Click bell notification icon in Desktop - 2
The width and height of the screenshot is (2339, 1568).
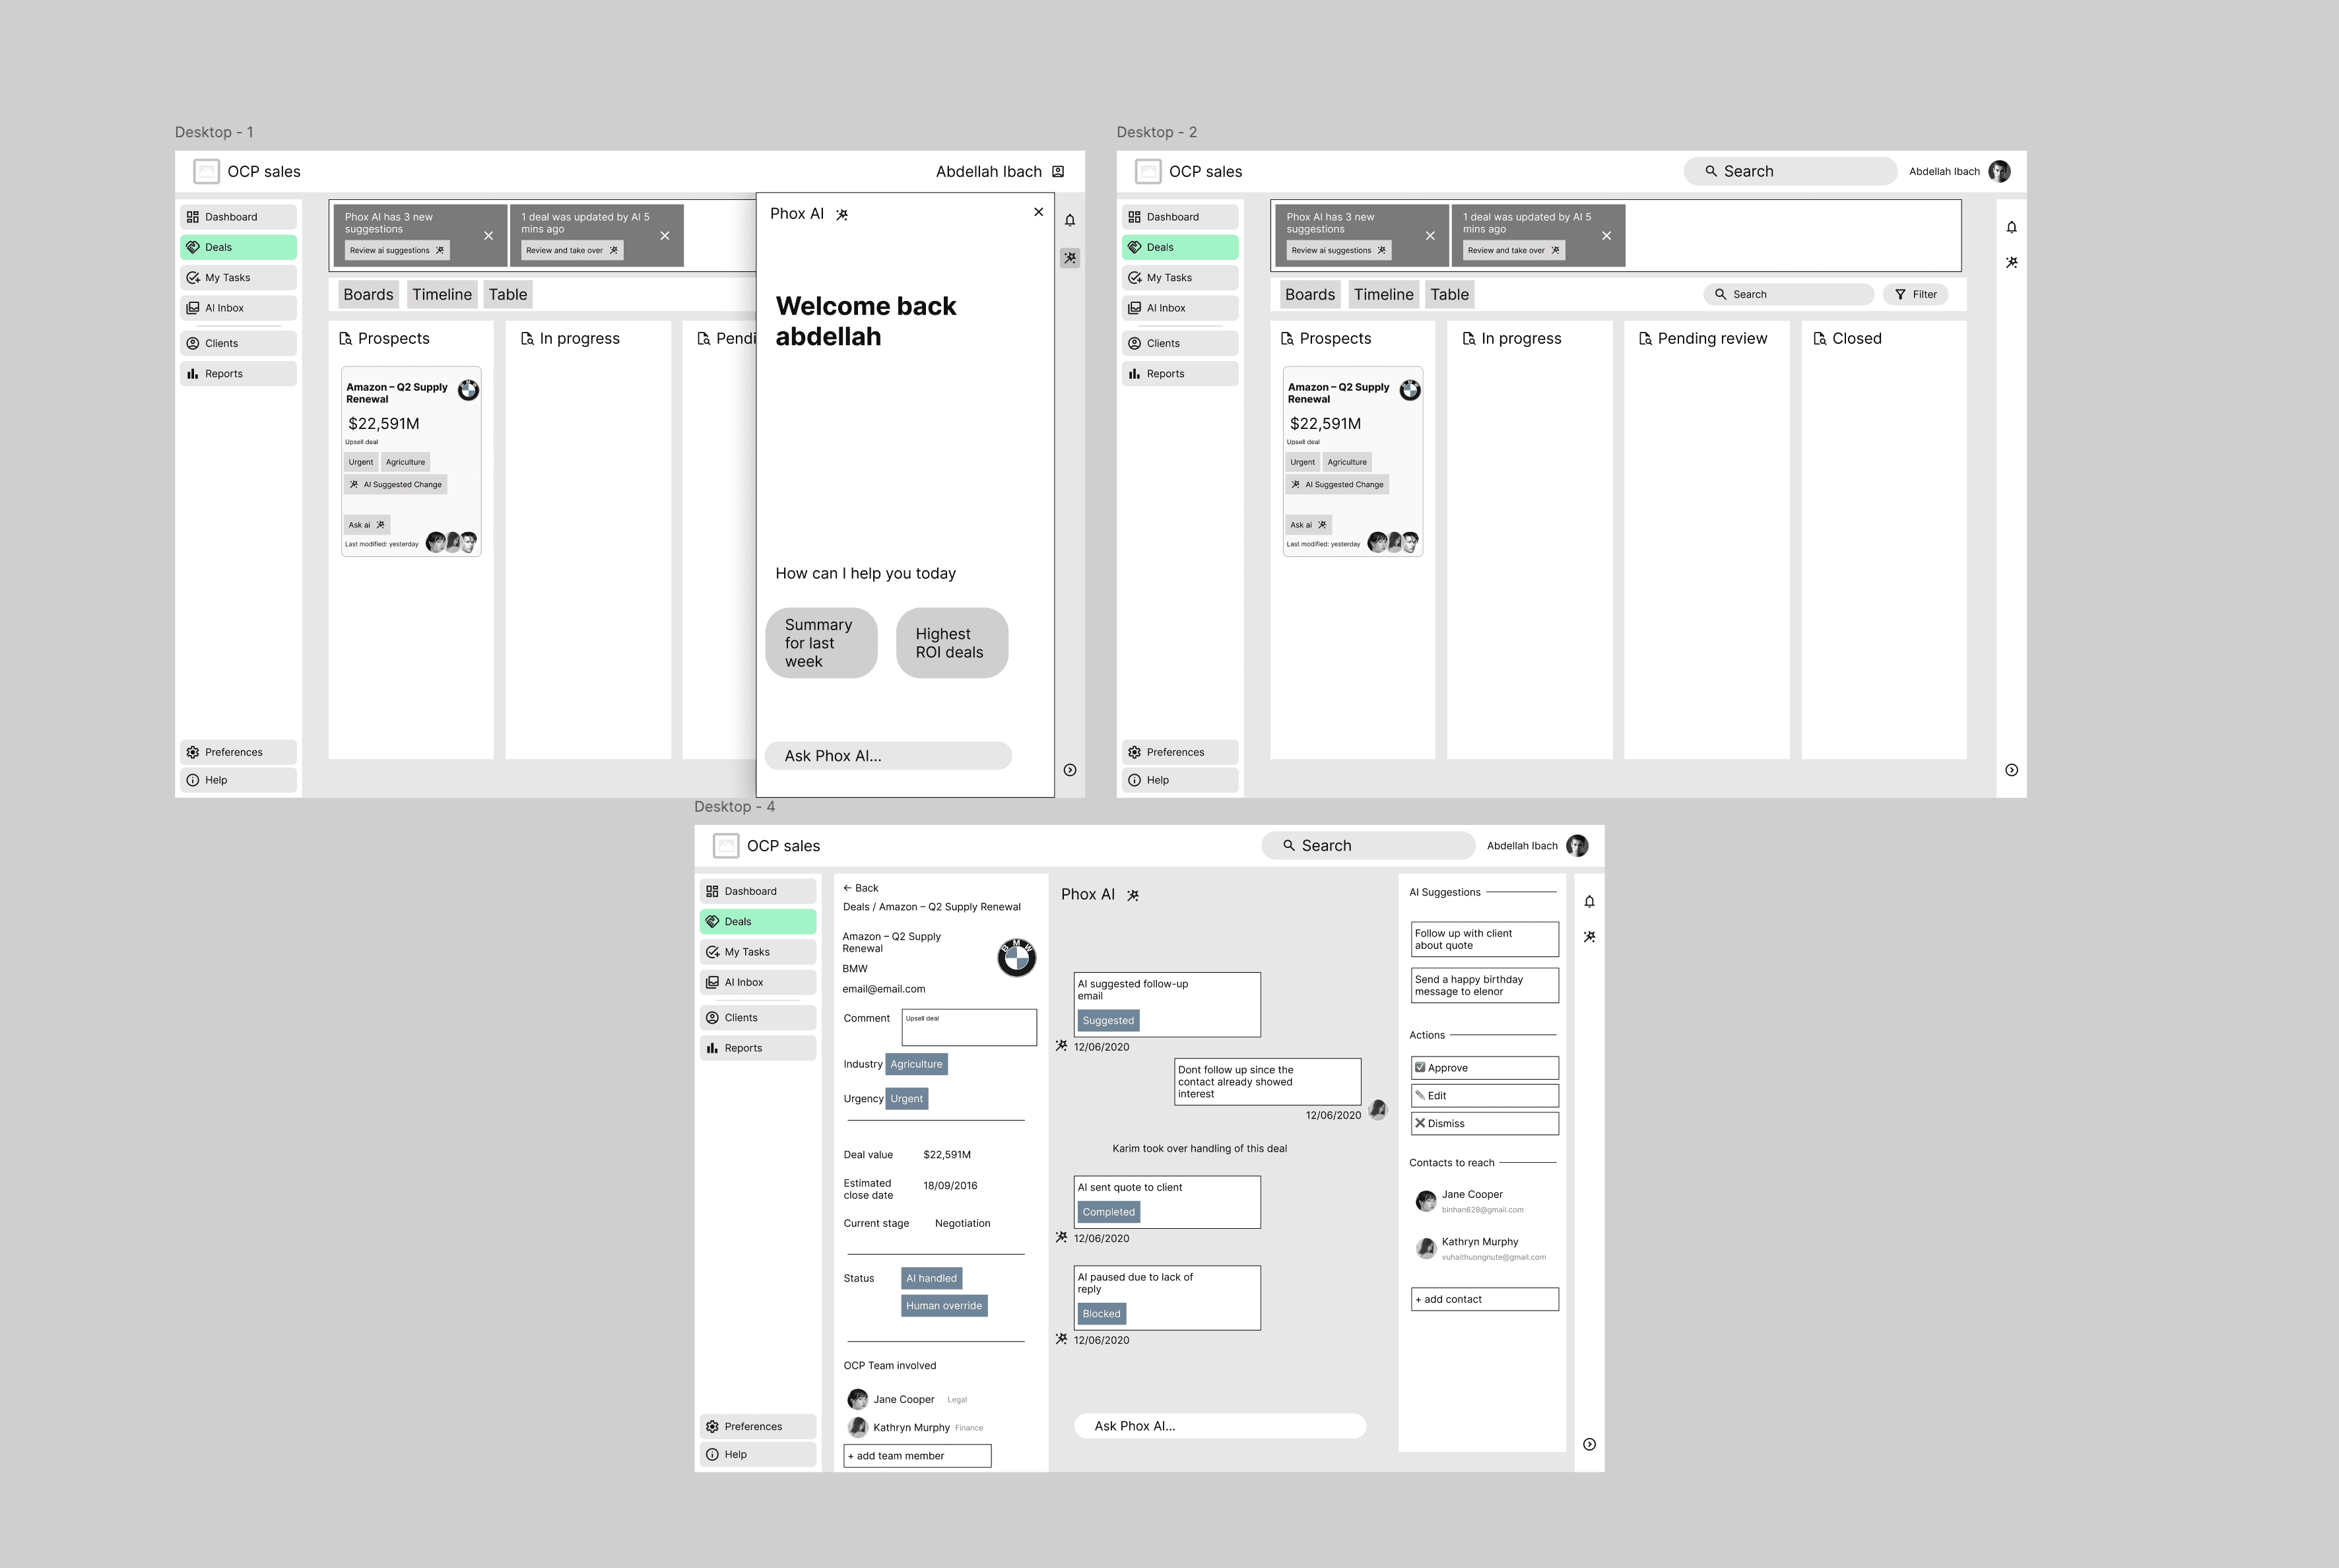pyautogui.click(x=2011, y=227)
